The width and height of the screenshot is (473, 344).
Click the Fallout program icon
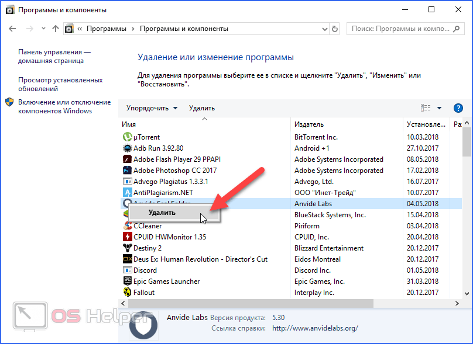point(127,292)
